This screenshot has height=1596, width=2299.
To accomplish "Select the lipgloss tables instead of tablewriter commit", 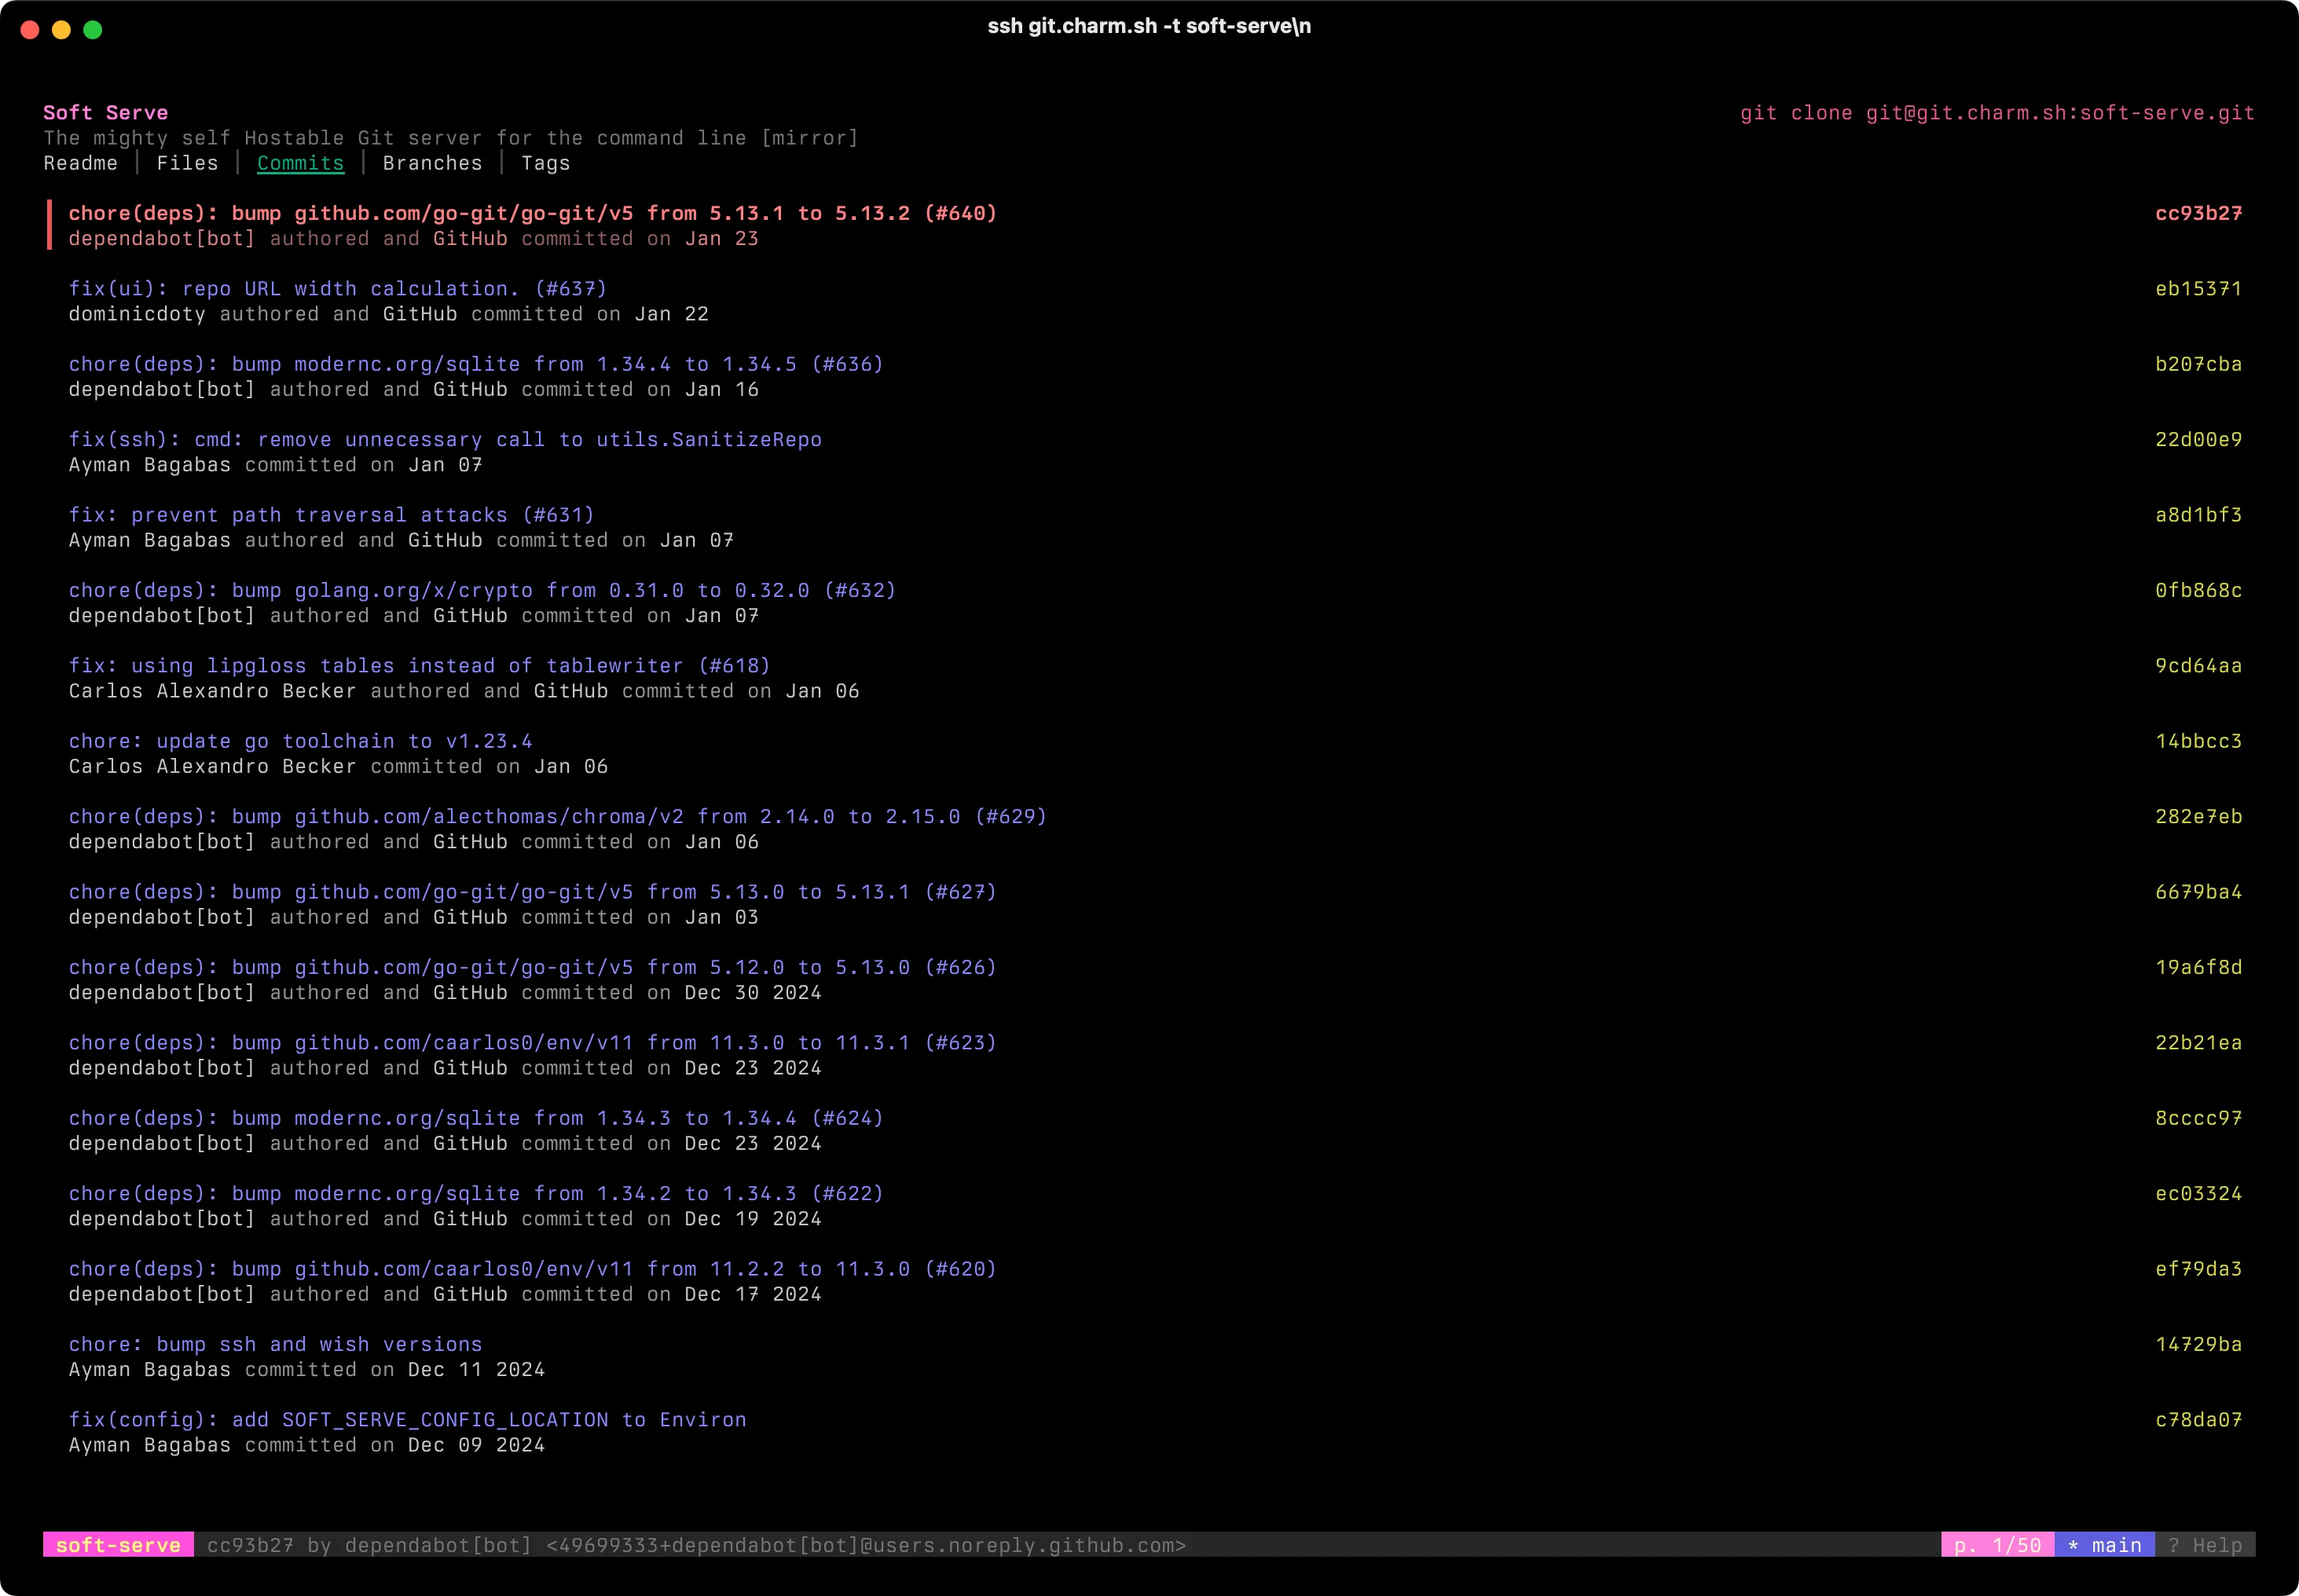I will pyautogui.click(x=420, y=666).
